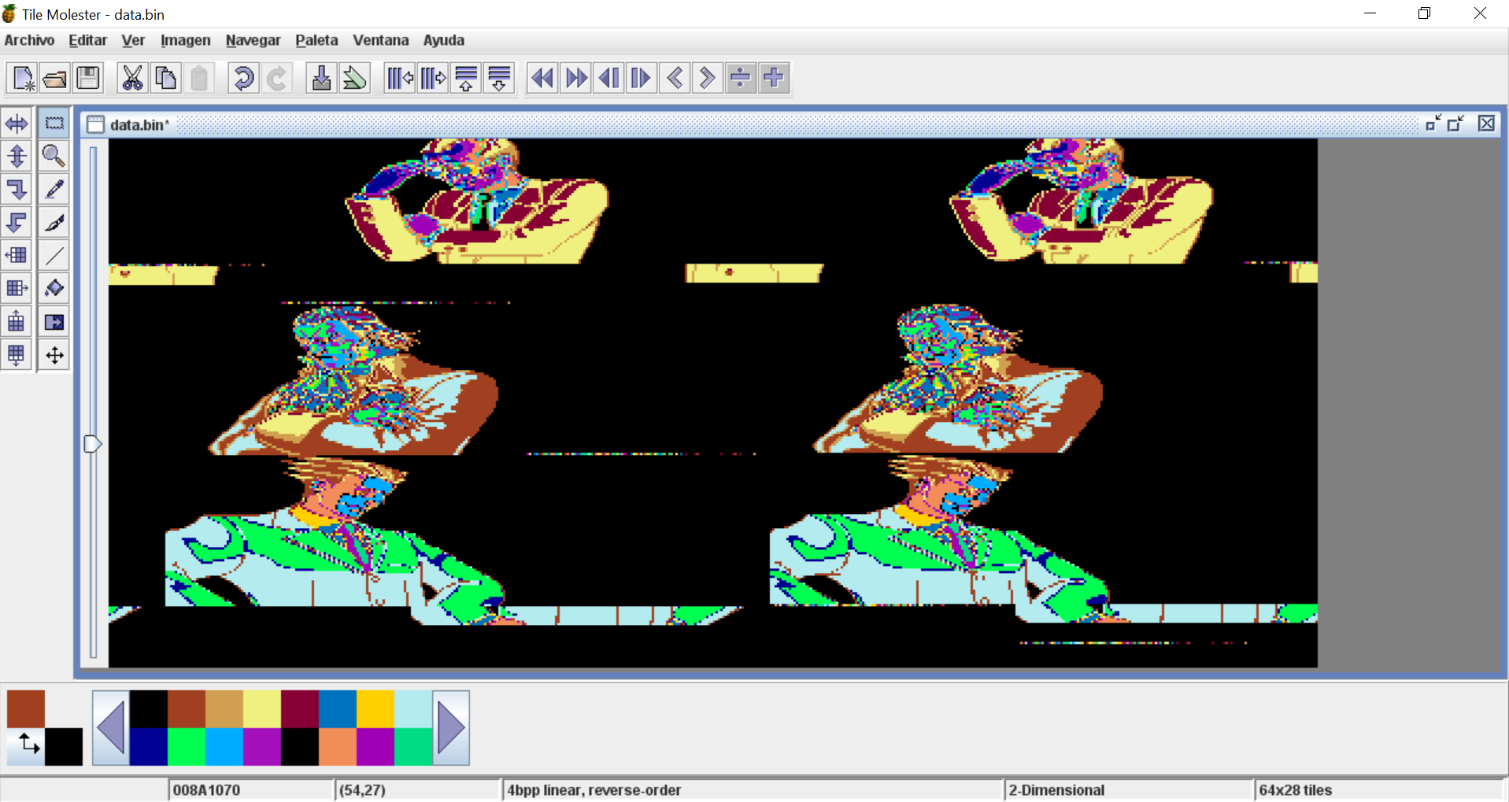Open a file using the folder icon
Screen dimensions: 1509x802
click(55, 78)
